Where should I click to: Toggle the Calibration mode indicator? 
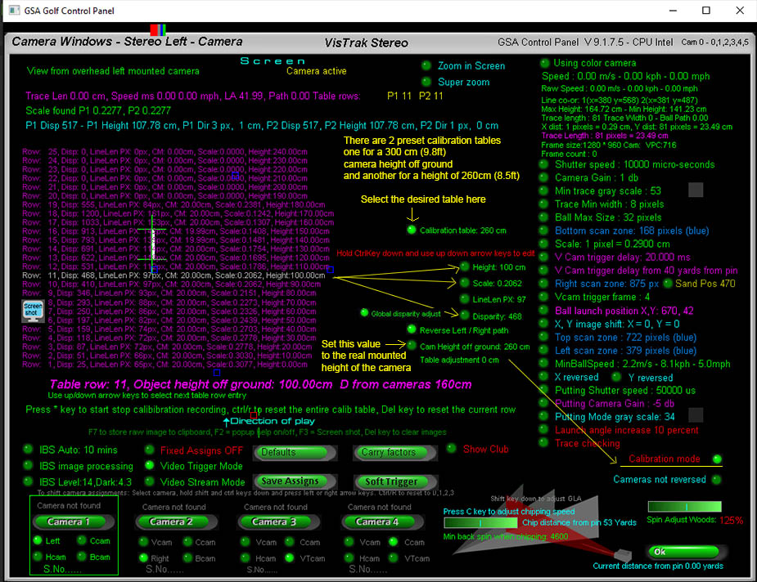click(718, 459)
